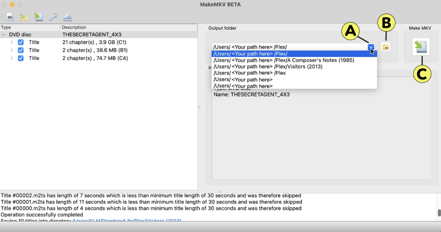Click the Title #00002.m2ts log line
The image size is (441, 232).
point(151,196)
